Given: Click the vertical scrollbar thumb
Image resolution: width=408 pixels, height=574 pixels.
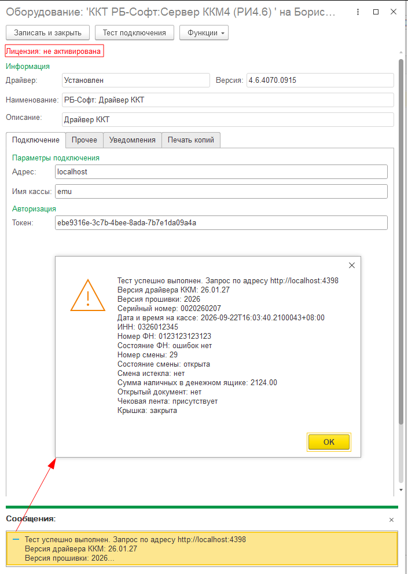Looking at the screenshot, I should point(401,242).
